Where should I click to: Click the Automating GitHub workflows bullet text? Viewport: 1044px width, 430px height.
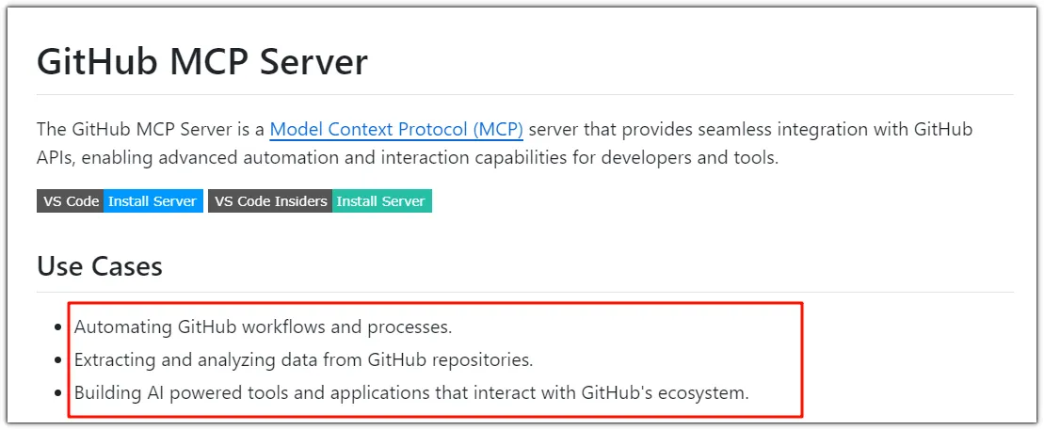[x=263, y=327]
